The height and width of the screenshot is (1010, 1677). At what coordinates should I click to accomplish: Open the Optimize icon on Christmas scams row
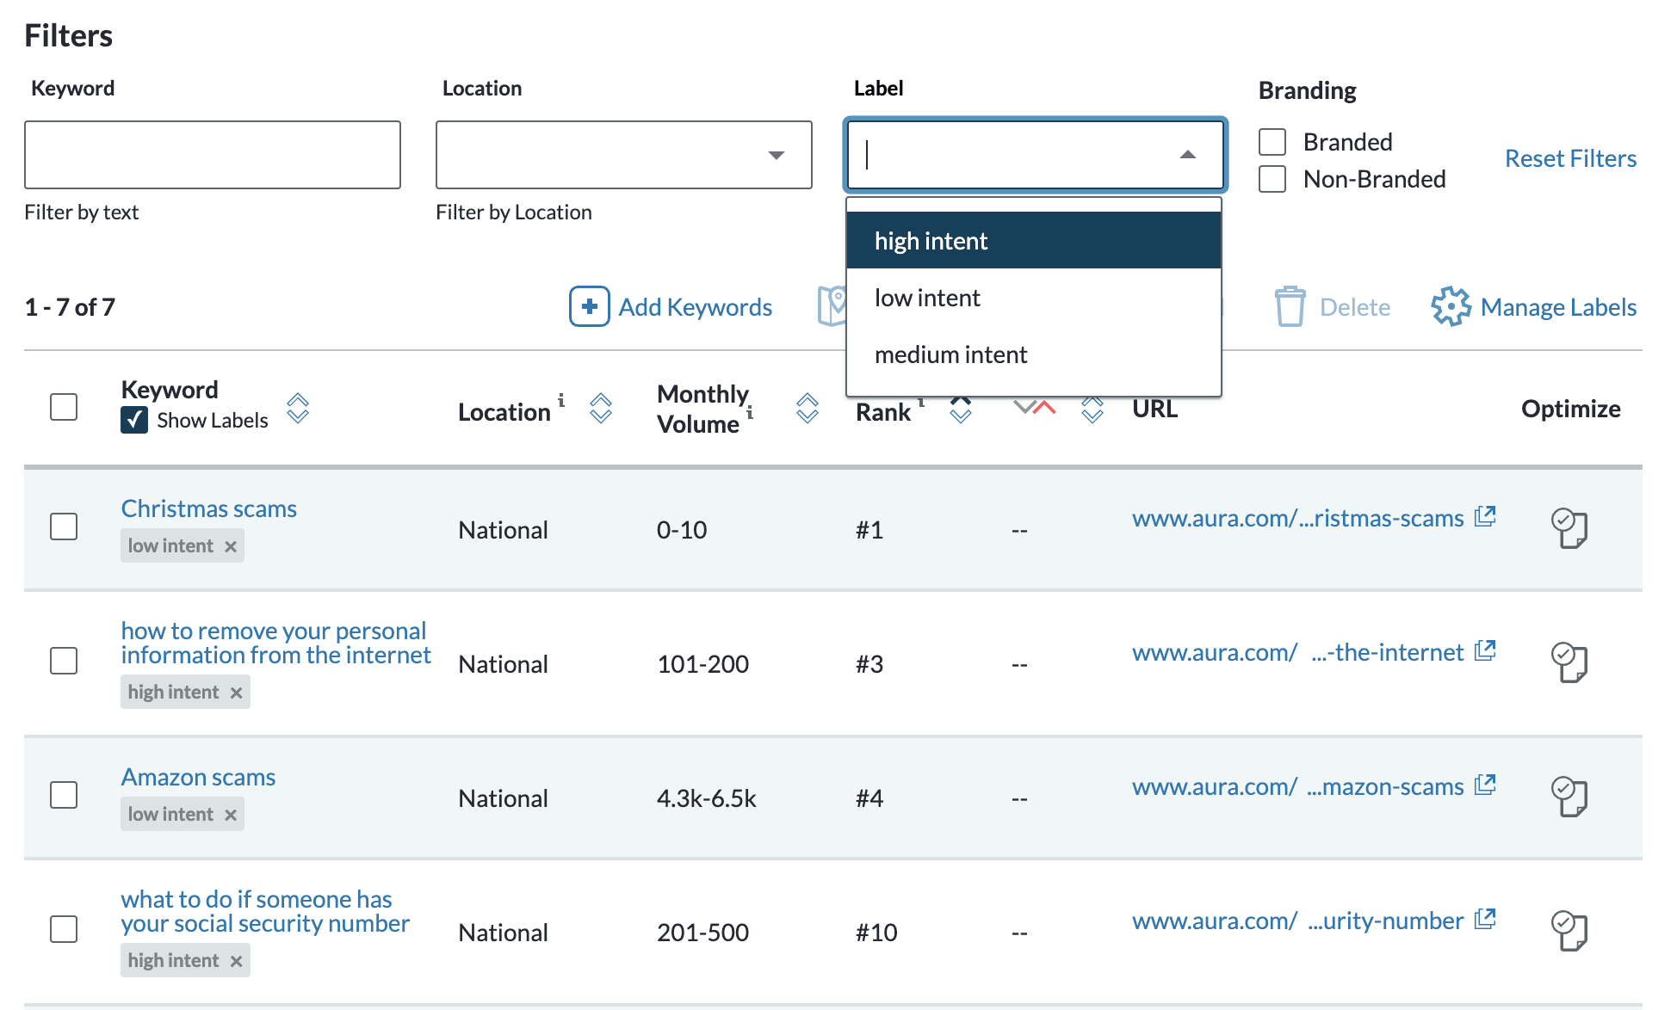[x=1569, y=529]
